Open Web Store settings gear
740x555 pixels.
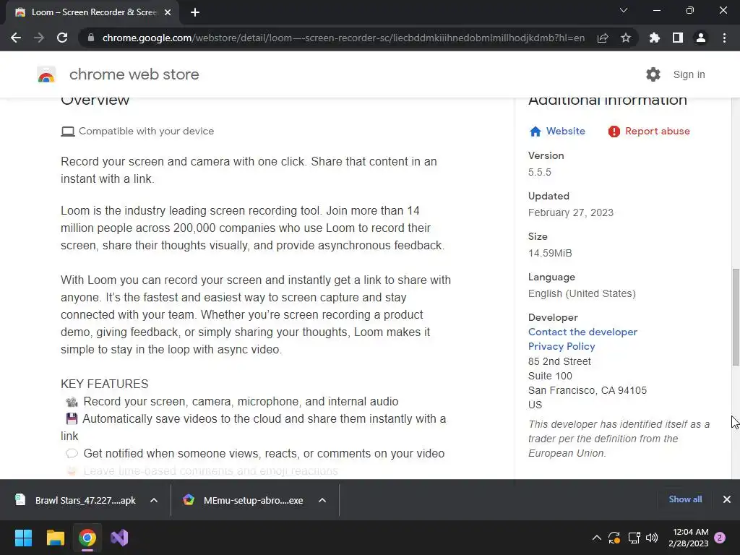point(653,74)
